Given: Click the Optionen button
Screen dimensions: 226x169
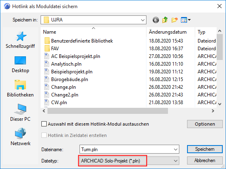Looking at the screenshot, I should (205, 124).
